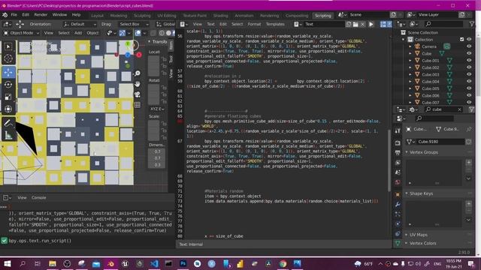Open the Orientation Default dropdown

click(x=80, y=24)
